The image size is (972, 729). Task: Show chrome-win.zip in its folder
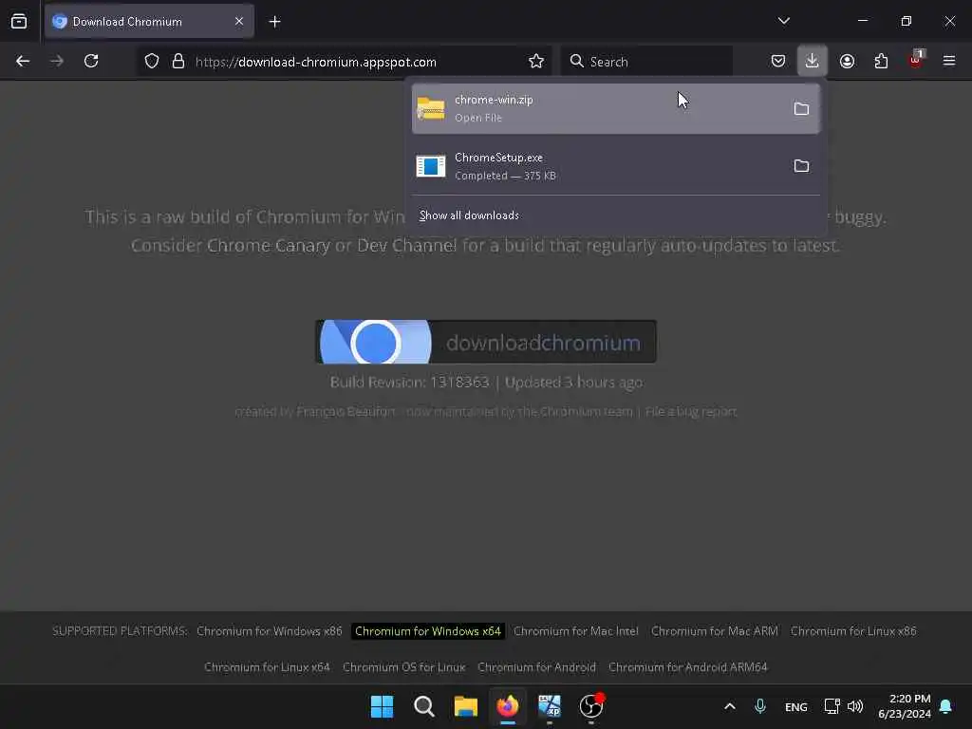801,108
